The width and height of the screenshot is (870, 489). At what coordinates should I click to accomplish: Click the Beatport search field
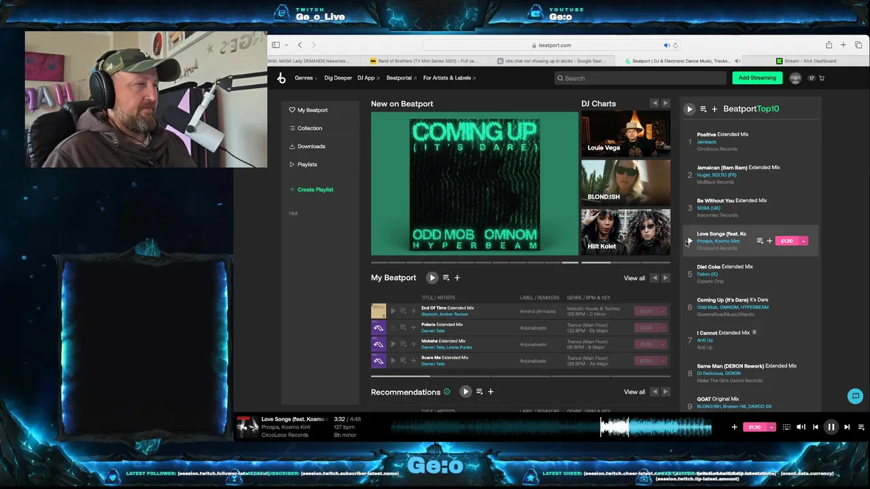point(640,78)
